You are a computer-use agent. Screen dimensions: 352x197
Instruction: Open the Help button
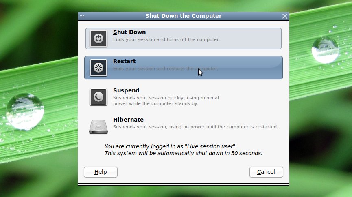pyautogui.click(x=101, y=172)
